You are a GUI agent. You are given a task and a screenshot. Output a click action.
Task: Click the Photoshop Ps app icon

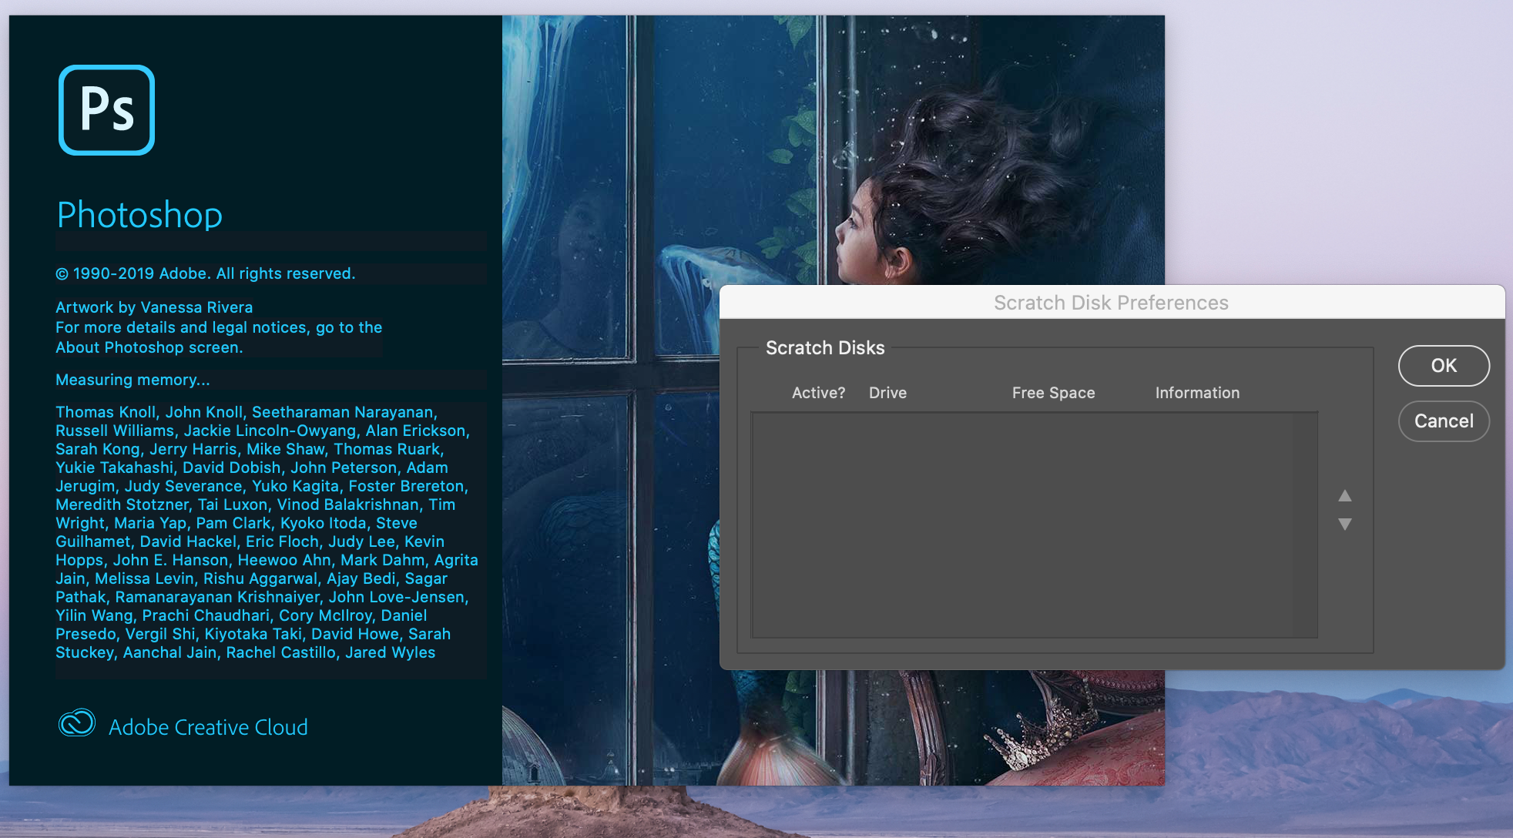click(x=106, y=111)
